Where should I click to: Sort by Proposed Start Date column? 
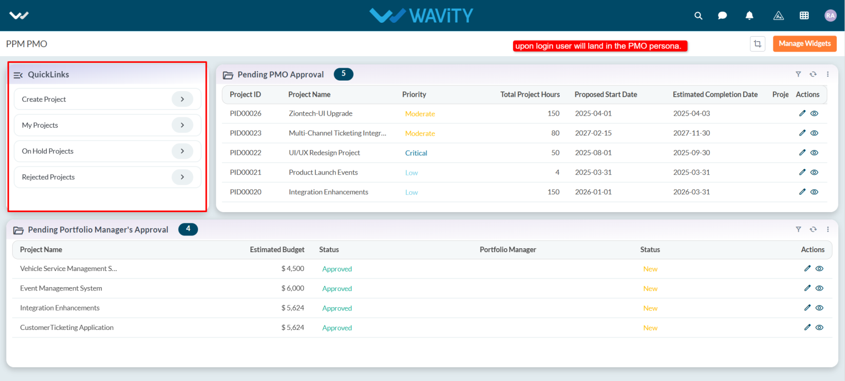pos(606,94)
